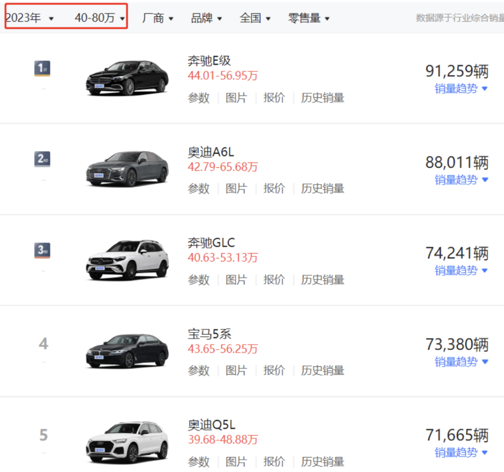Click the third-place rank badge icon
Viewport: 504px width, 472px height.
coord(42,251)
